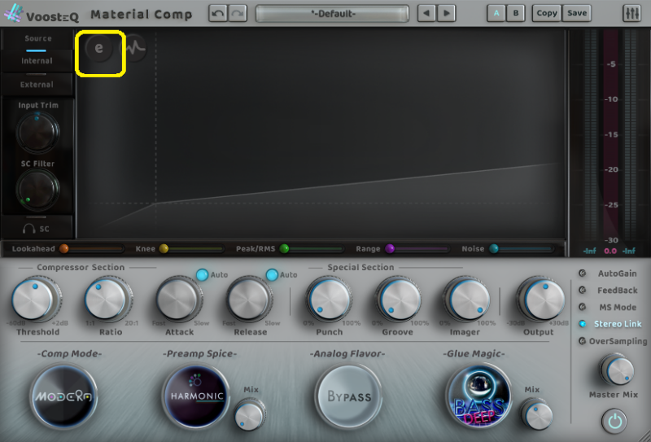Toggle the Stereo Link option

coord(582,324)
